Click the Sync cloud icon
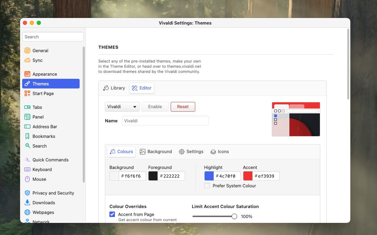The height and width of the screenshot is (235, 377). click(27, 60)
